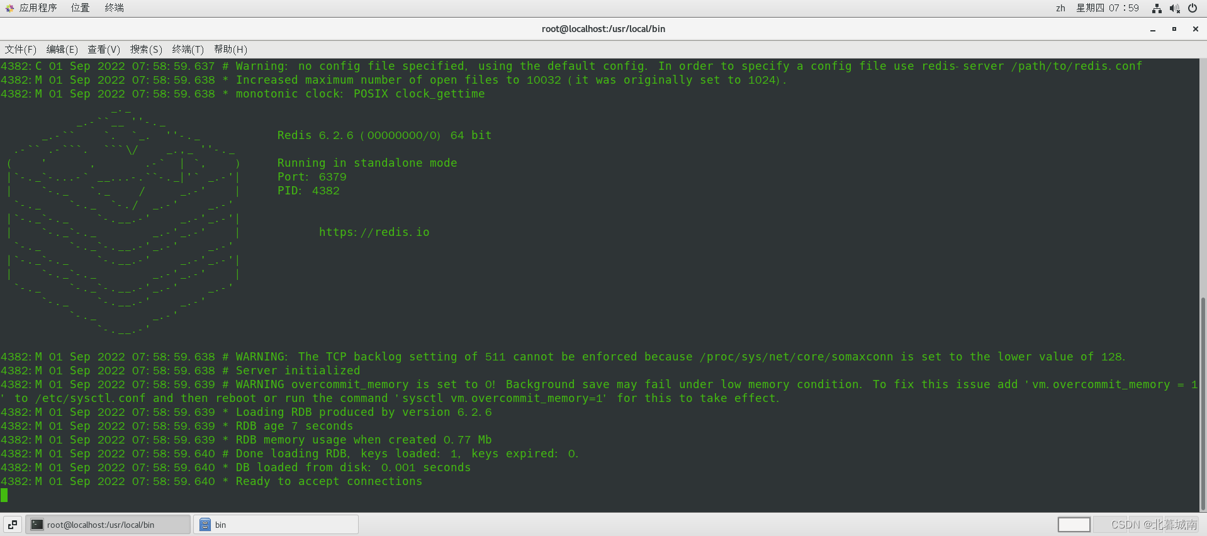This screenshot has width=1207, height=536.
Task: Click the network connection icon
Action: (1157, 8)
